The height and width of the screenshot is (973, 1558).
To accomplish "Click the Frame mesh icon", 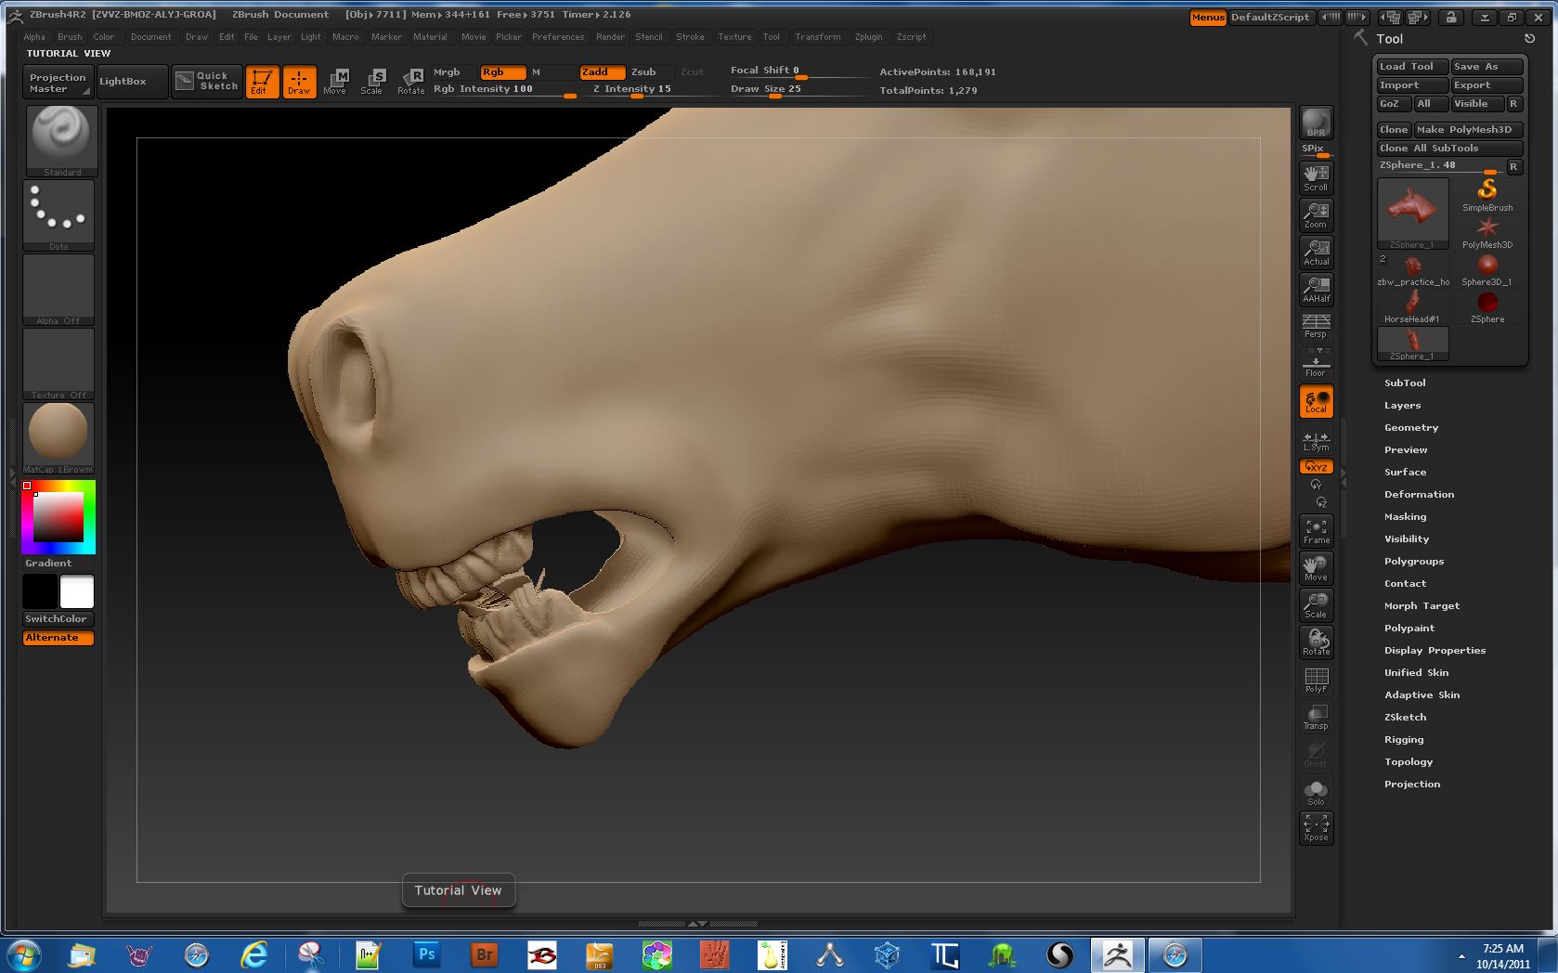I will 1316,530.
